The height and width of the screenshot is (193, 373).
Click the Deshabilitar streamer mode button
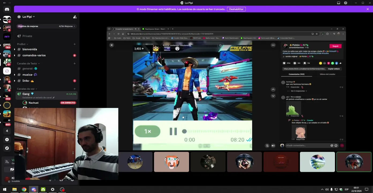236,9
